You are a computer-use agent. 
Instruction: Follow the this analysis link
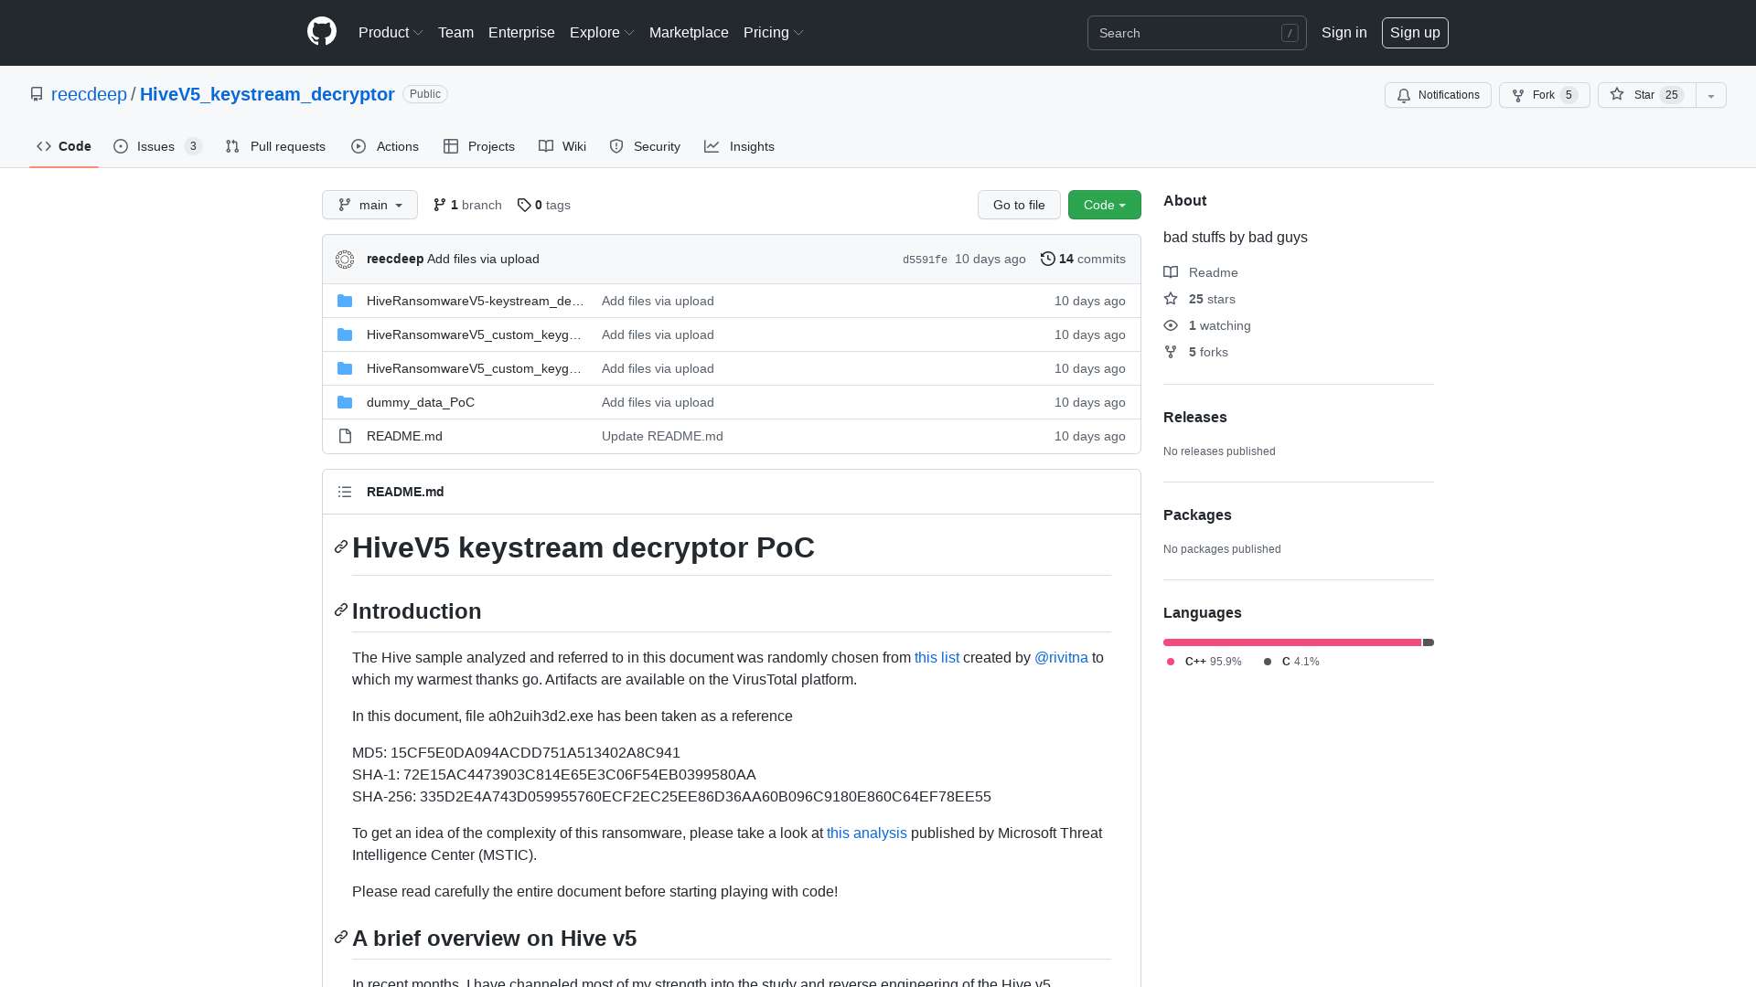point(866,833)
